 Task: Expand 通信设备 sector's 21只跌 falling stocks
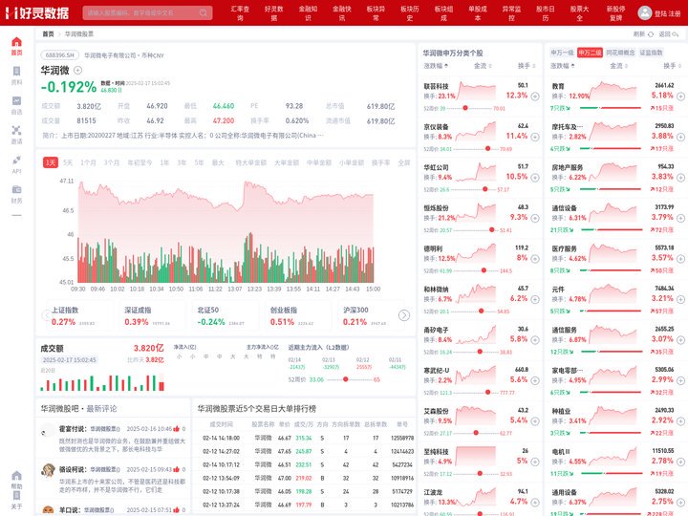coord(562,230)
